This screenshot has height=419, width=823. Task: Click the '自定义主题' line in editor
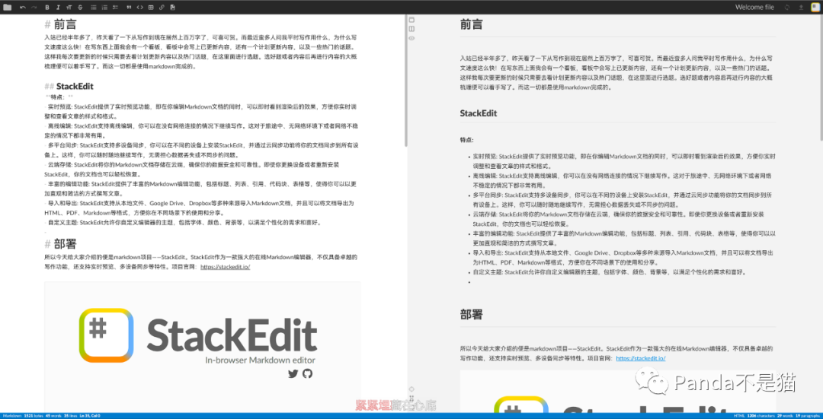coord(183,223)
